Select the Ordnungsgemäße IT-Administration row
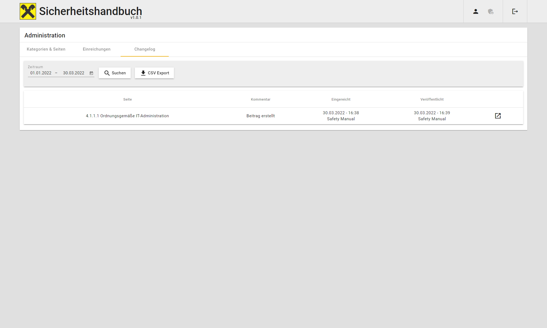The width and height of the screenshot is (547, 328). point(127,116)
